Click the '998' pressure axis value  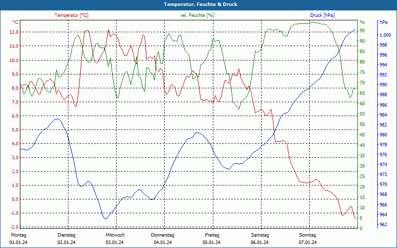point(382,45)
